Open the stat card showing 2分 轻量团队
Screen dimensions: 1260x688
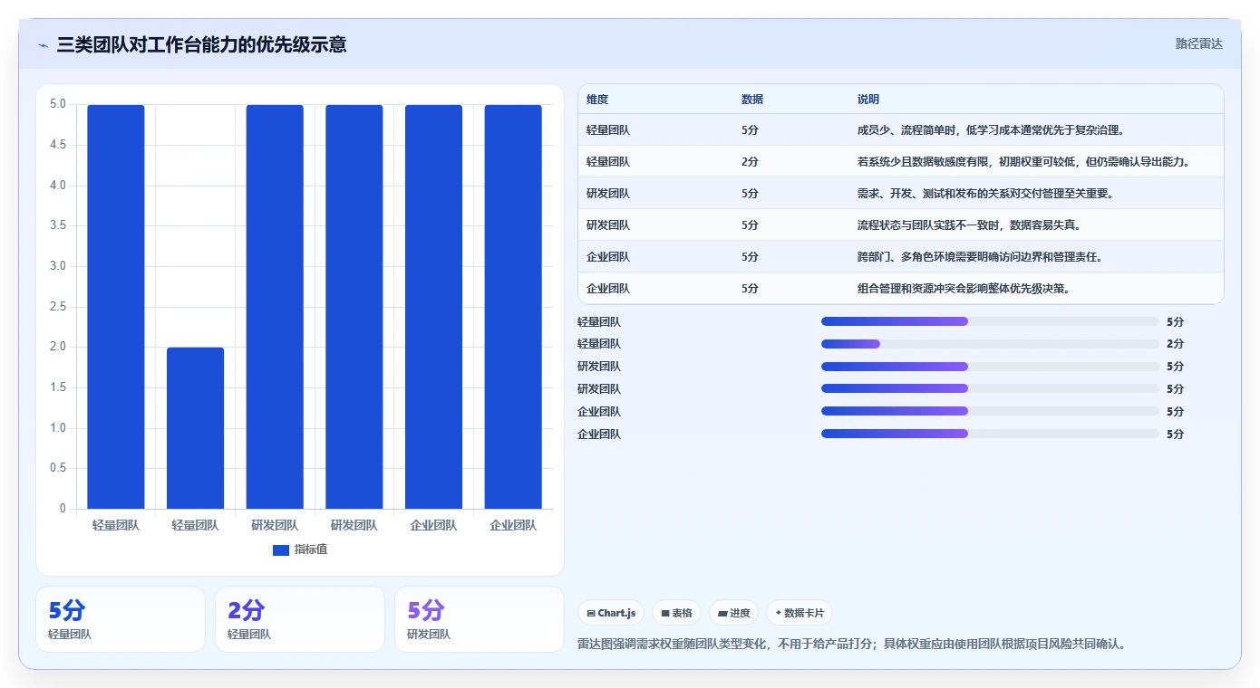[301, 619]
